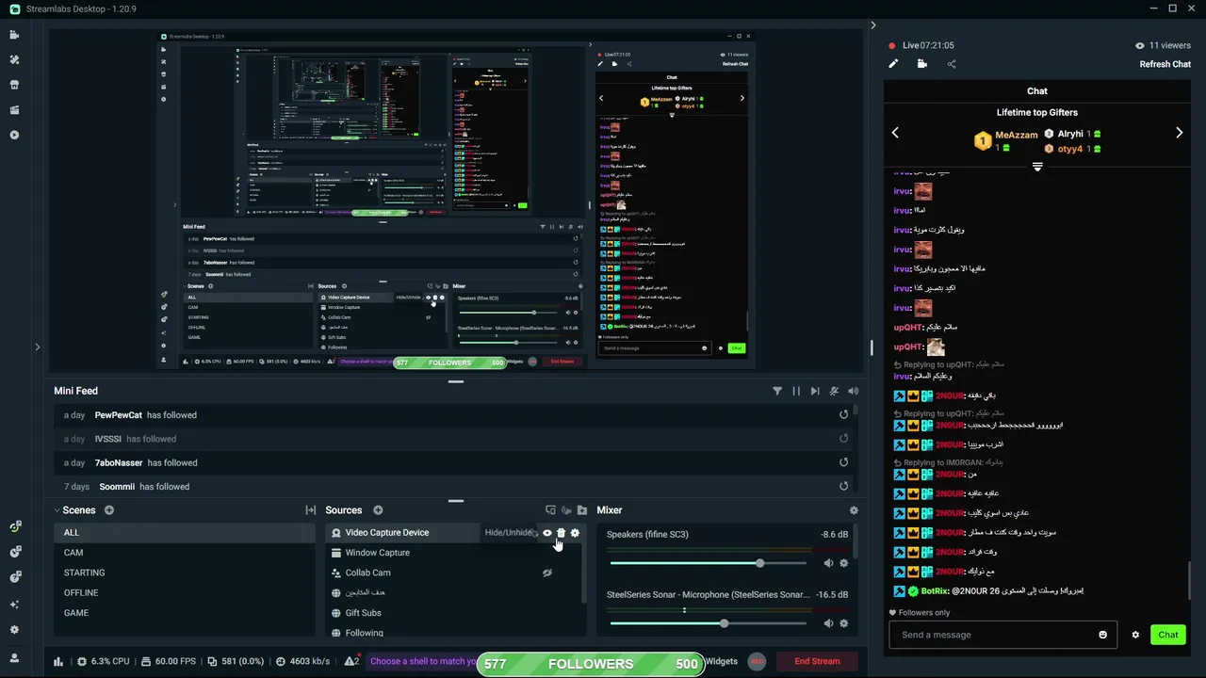
Task: Open SteelSeries Sonar Microphone settings gear
Action: point(843,623)
